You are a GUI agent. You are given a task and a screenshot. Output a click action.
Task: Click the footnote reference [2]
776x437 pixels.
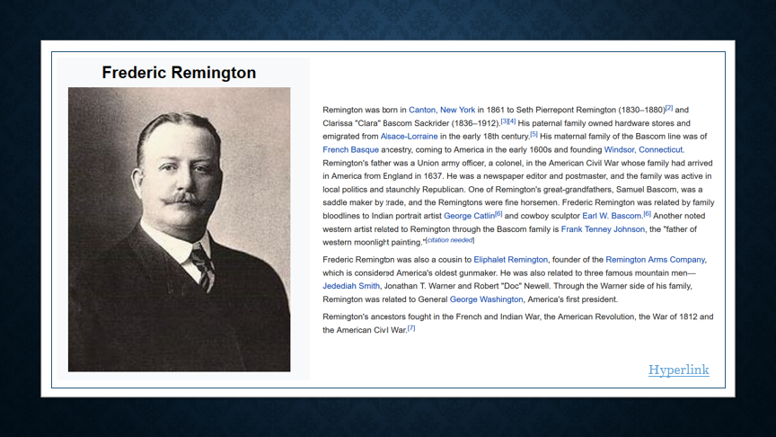(668, 108)
